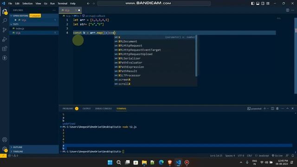Expand the Timeline section
Image resolution: width=297 pixels, height=167 pixels.
(34, 152)
